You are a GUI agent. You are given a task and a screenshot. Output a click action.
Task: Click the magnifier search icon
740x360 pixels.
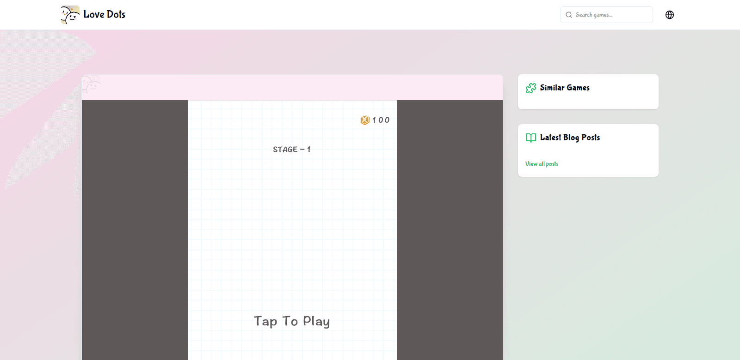[x=569, y=15]
